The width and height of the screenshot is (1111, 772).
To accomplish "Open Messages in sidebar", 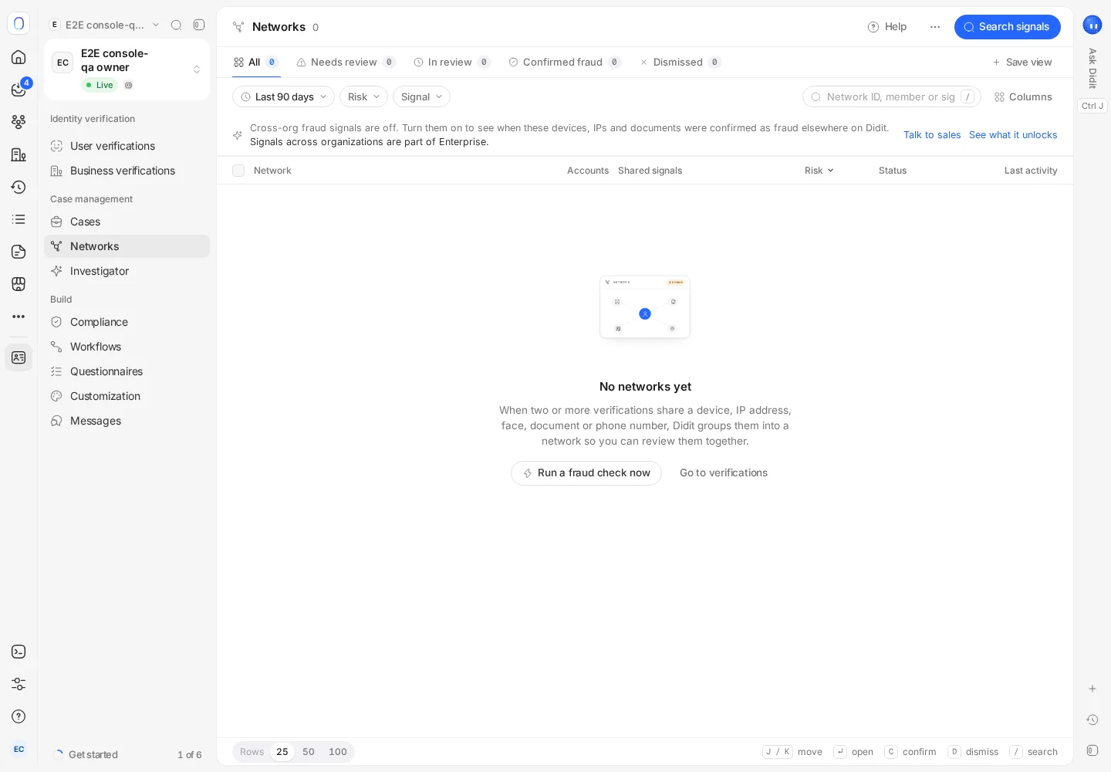I will [127, 421].
